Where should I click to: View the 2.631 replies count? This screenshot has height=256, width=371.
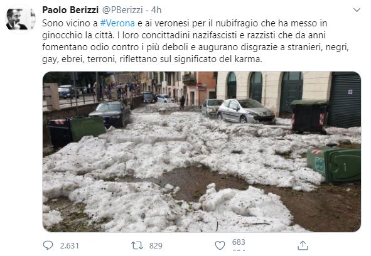pos(69,245)
